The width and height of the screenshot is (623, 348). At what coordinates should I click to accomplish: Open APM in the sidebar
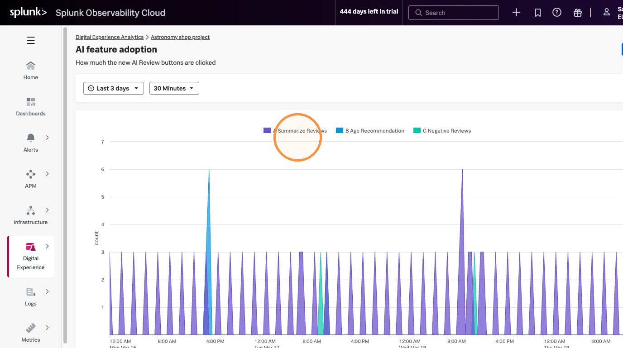(x=31, y=179)
